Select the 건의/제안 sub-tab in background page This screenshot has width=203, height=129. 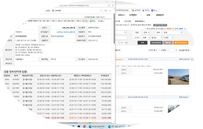pos(128,21)
